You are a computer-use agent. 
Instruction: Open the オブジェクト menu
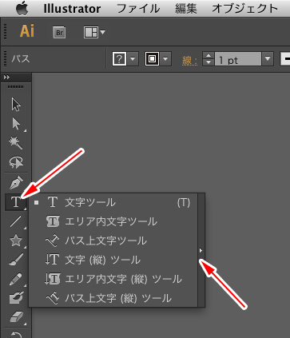click(x=244, y=9)
